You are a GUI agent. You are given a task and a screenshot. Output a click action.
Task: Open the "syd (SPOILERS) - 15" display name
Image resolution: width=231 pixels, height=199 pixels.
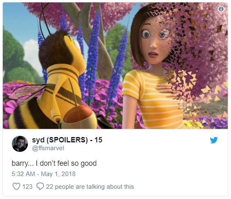point(67,140)
